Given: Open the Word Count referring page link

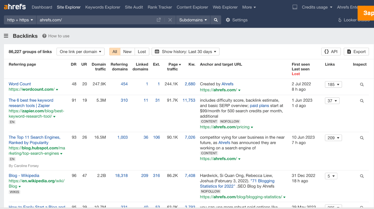Looking at the screenshot, I should pyautogui.click(x=20, y=84).
